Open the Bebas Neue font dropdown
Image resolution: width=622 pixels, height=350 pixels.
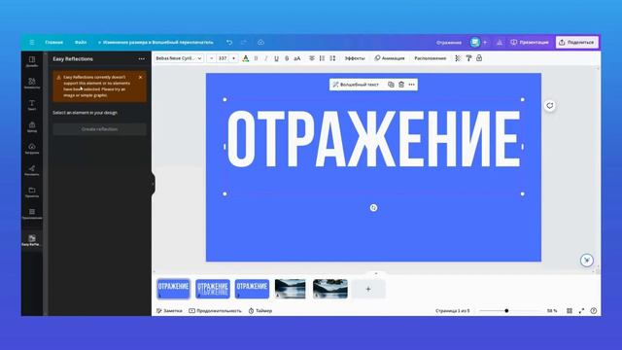[179, 58]
